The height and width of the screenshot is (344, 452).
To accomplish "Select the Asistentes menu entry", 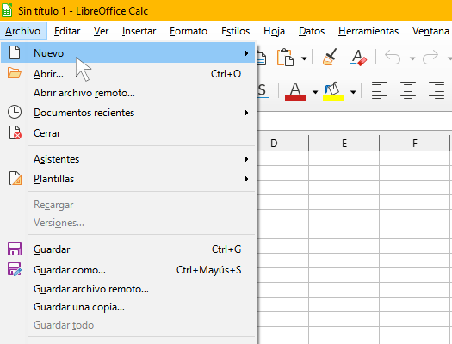I will (x=128, y=159).
